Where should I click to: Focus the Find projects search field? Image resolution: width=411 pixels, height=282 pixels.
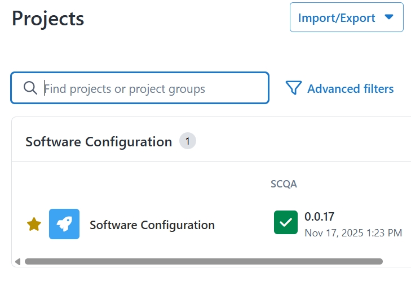click(152, 88)
